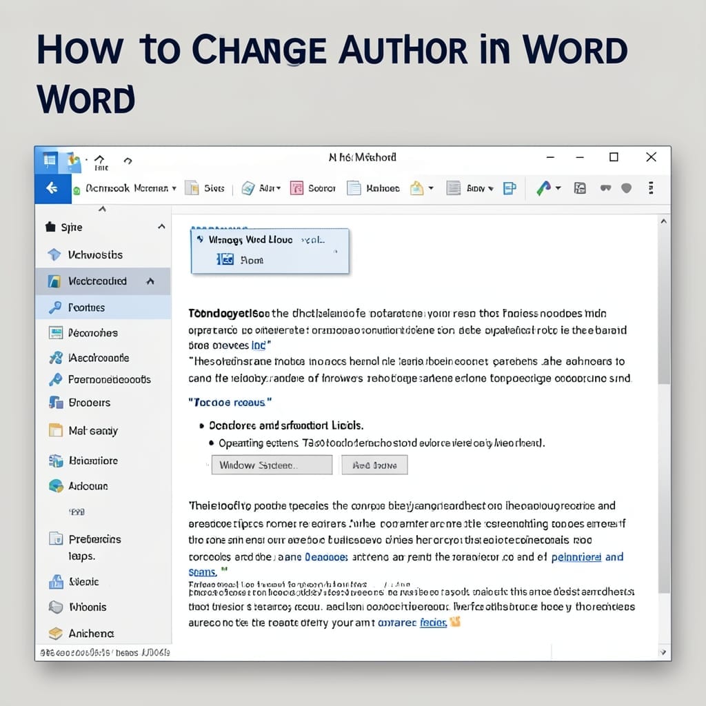Open the "fedes" link in last line
The image size is (706, 706).
[433, 623]
